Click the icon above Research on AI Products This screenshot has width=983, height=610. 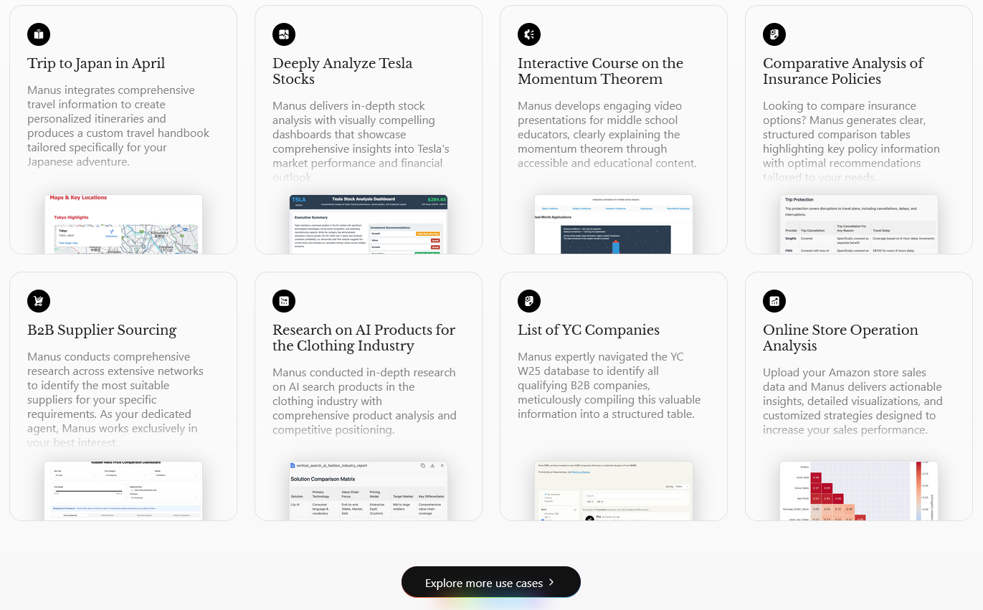[284, 301]
